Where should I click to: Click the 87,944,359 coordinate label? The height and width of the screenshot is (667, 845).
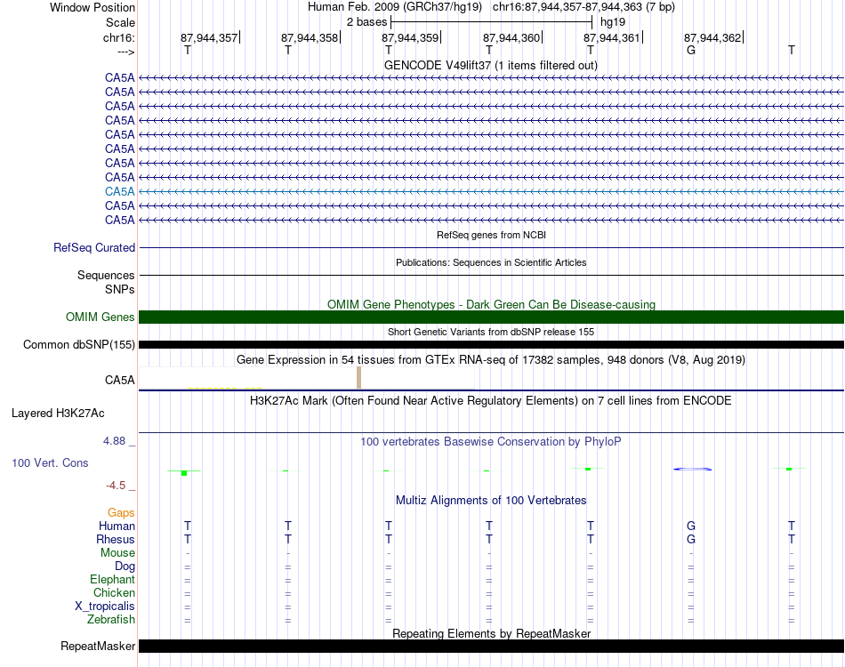coord(410,37)
